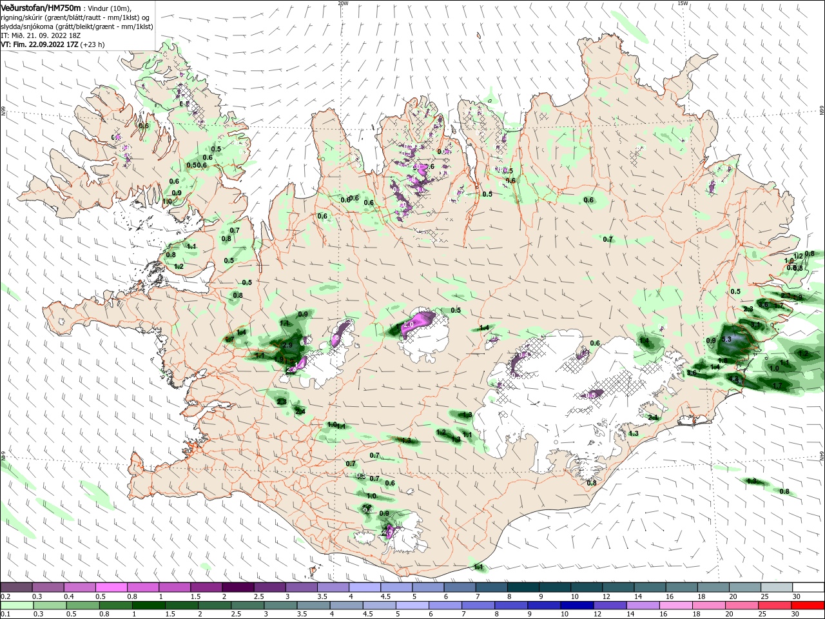Screen dimensions: 825x619
Task: Pick the bright red 30 swatch in bottom legend
Action: point(807,605)
